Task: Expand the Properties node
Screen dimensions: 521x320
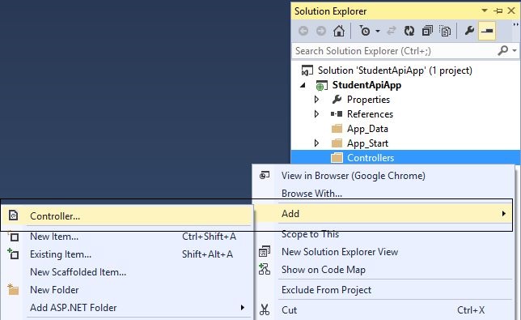Action: [316, 100]
